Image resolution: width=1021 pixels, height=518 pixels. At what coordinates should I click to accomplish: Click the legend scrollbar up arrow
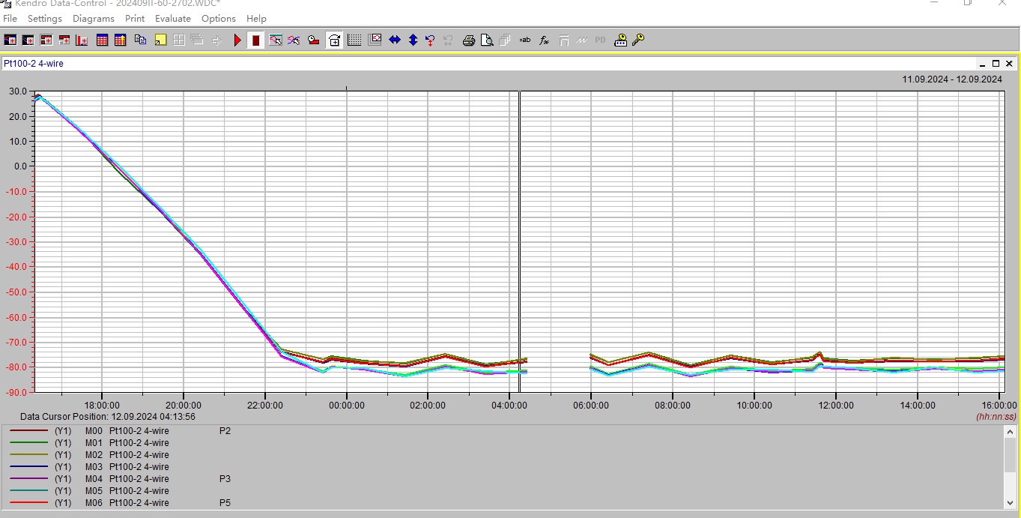(x=1010, y=432)
